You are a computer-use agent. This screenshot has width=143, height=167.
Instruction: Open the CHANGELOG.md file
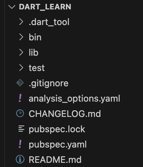coord(65,114)
